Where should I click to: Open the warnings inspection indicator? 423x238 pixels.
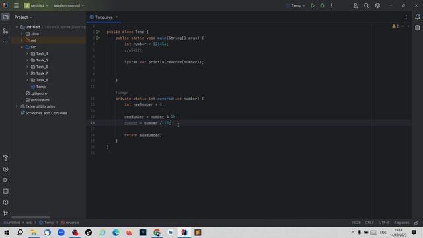pyautogui.click(x=395, y=26)
